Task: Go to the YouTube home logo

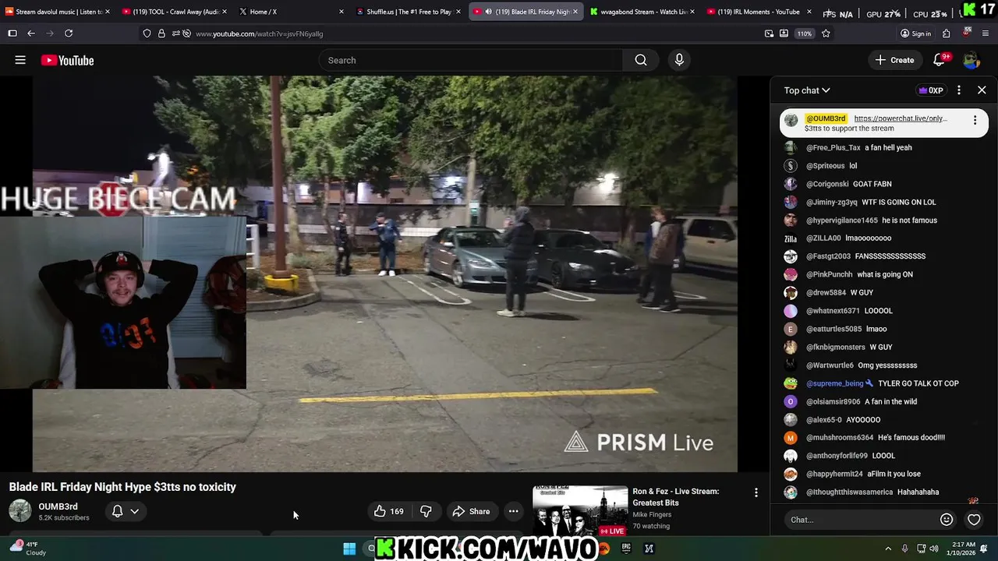Action: (67, 60)
